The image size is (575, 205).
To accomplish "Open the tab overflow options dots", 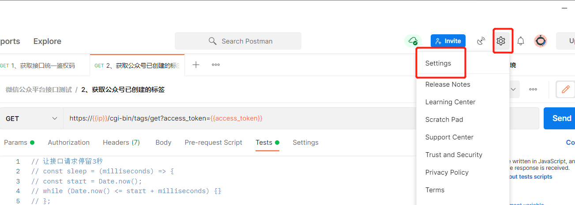I will click(216, 65).
